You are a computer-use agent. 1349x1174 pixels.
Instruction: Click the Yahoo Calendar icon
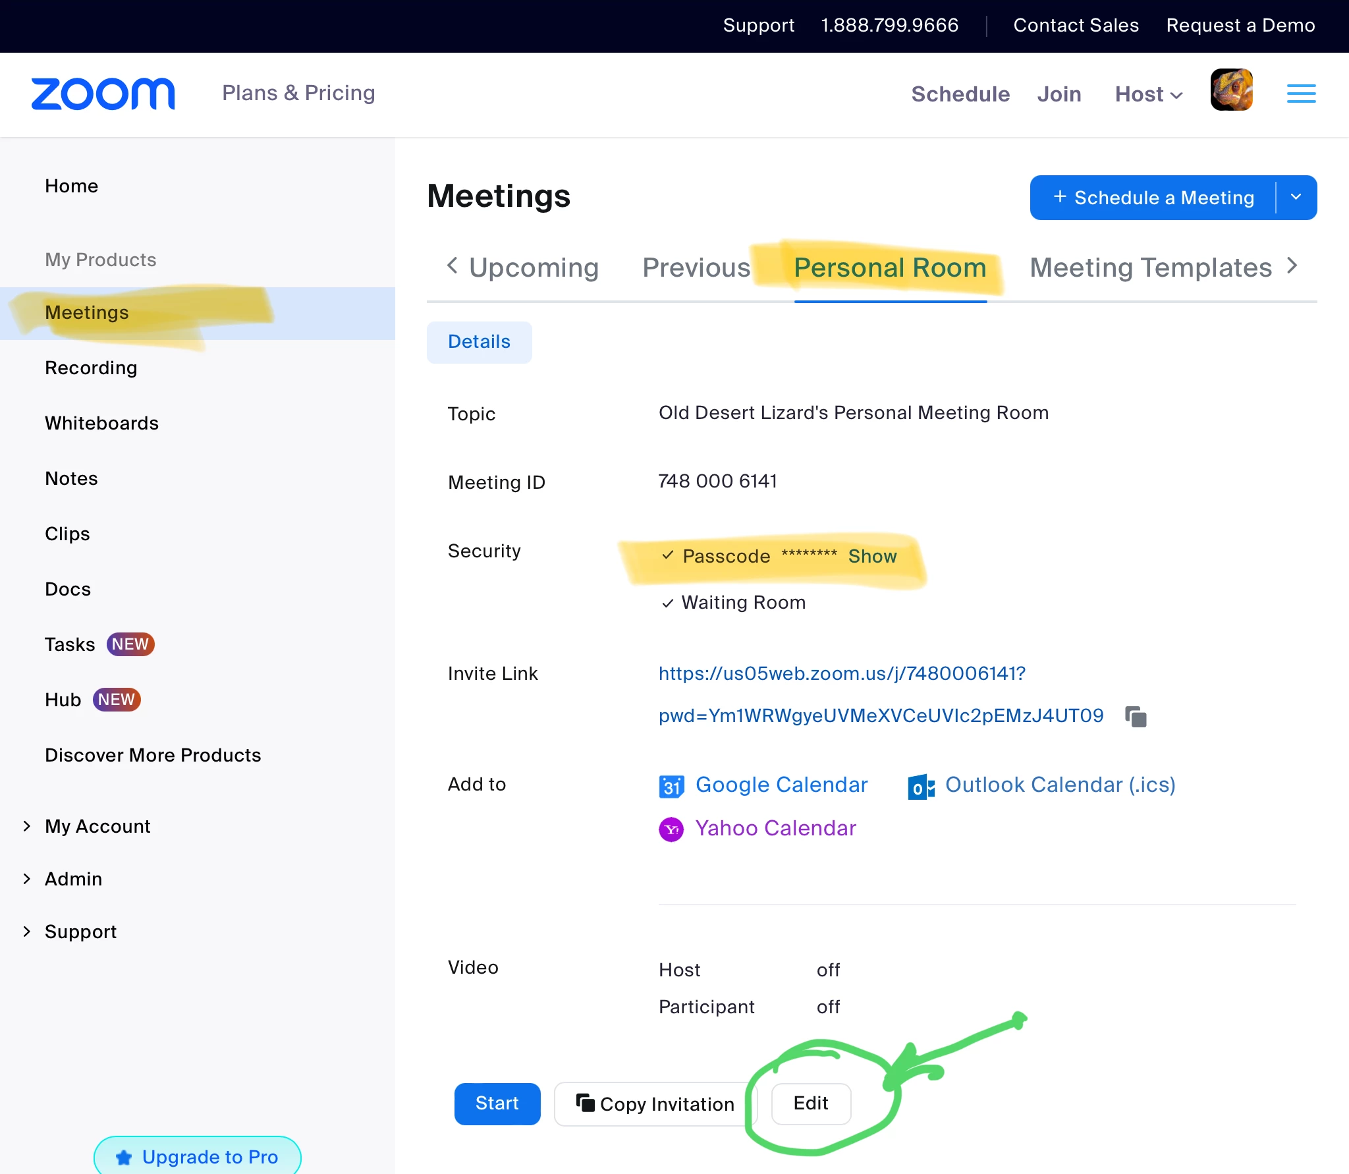click(x=671, y=829)
